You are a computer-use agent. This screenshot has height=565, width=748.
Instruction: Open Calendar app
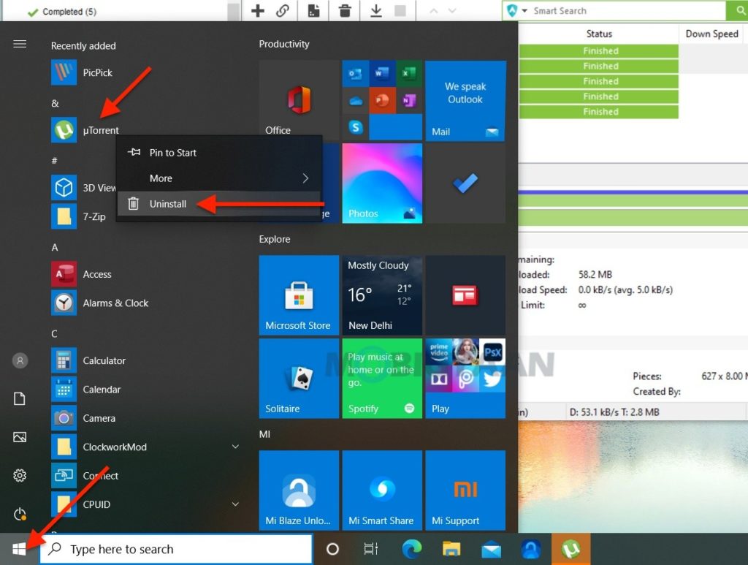click(86, 390)
